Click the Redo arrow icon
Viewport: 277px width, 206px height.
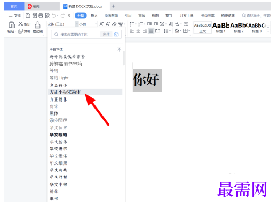62,15
